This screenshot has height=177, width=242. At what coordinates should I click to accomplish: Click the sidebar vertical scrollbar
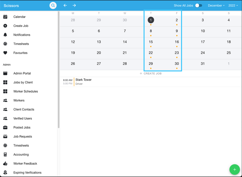click(58, 70)
